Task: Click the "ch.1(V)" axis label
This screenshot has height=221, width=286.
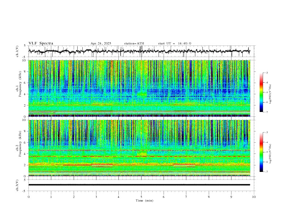Action: (17, 51)
